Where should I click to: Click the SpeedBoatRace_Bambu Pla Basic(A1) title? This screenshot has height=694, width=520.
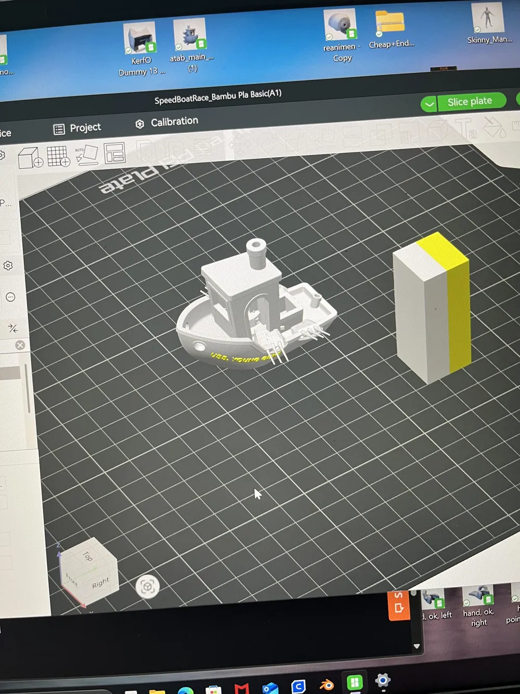click(218, 96)
